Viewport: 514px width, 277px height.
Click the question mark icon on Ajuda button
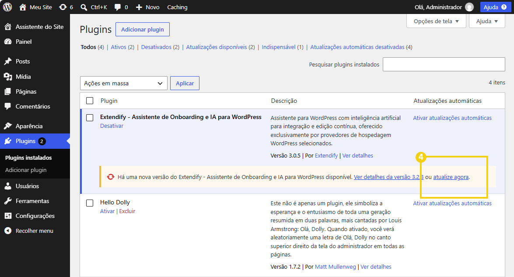504,7
